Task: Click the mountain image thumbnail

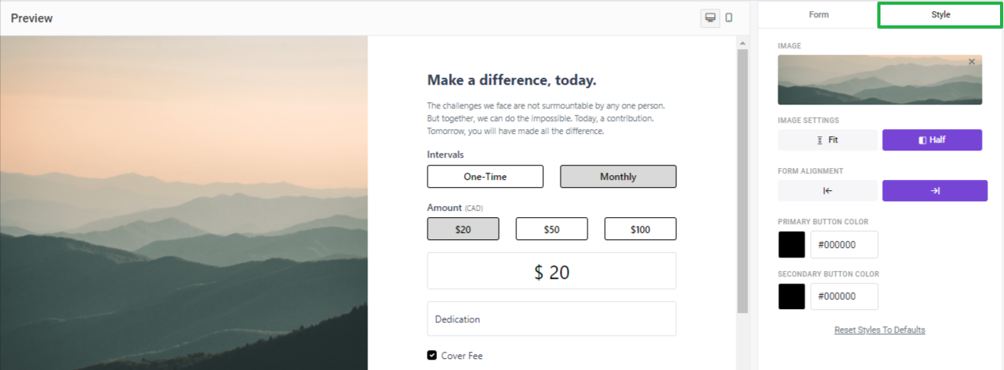Action: tap(880, 80)
